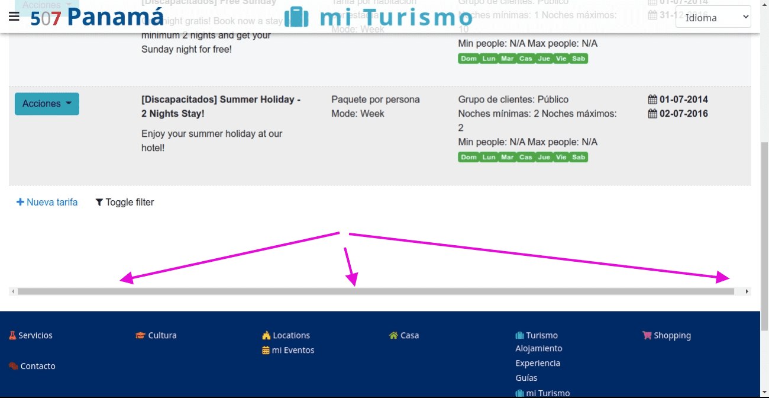769x398 pixels.
Task: Open the hamburger menu icon
Action: click(14, 17)
